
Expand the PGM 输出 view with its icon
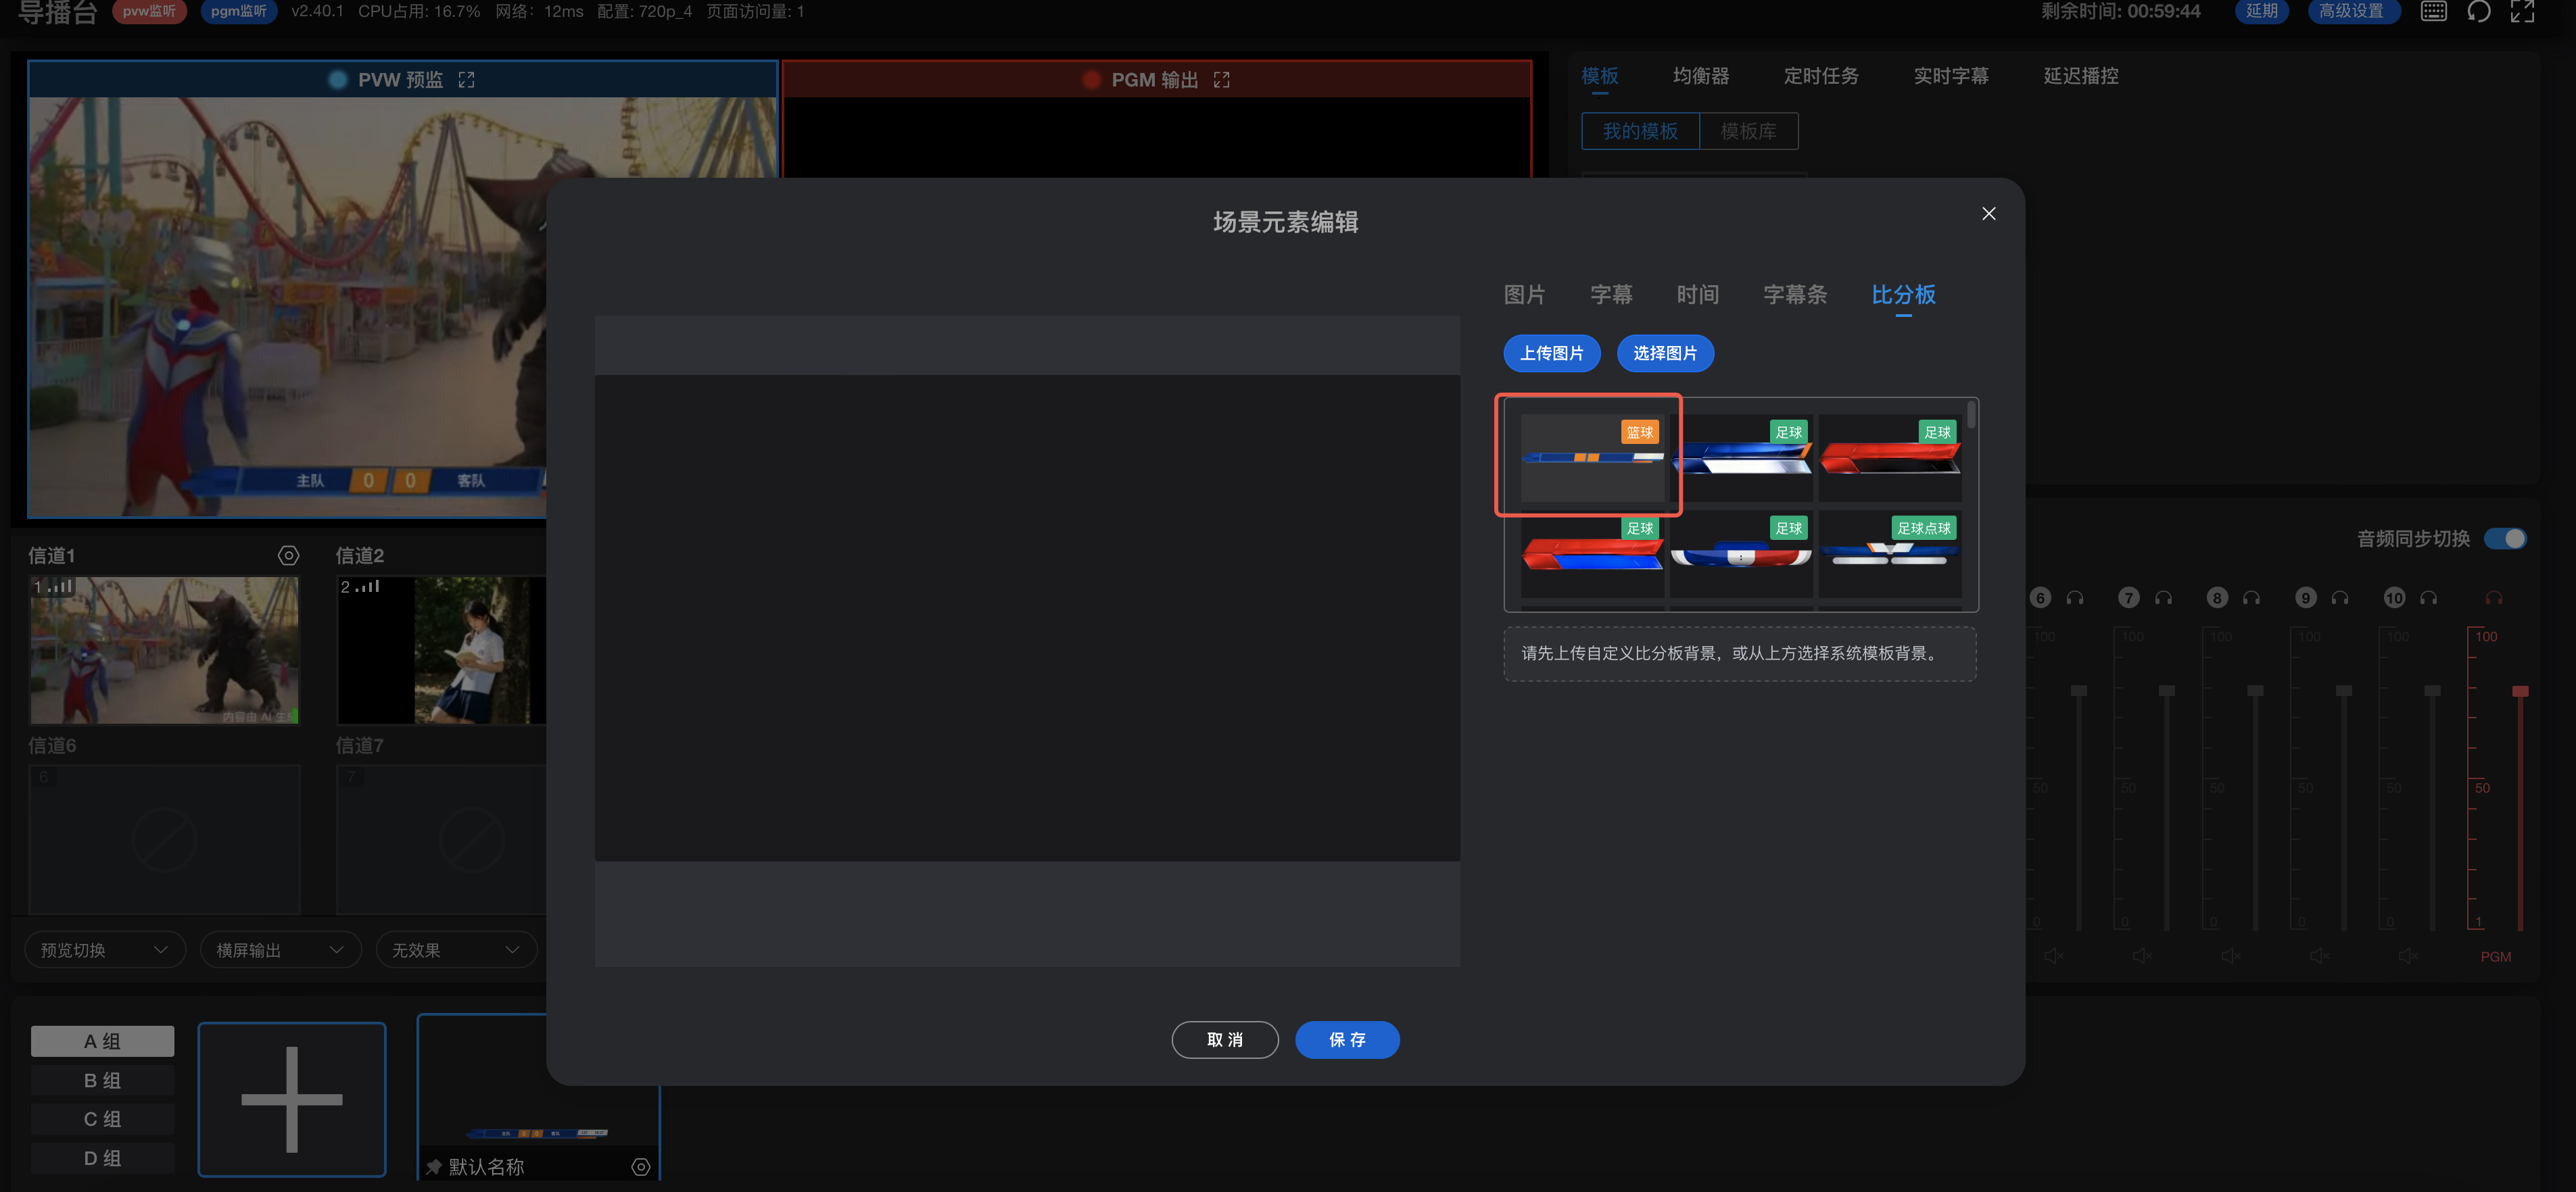[x=1221, y=80]
